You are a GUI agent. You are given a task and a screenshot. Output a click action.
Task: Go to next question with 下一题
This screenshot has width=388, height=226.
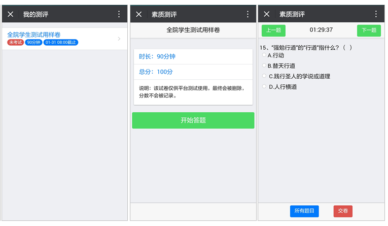(369, 30)
